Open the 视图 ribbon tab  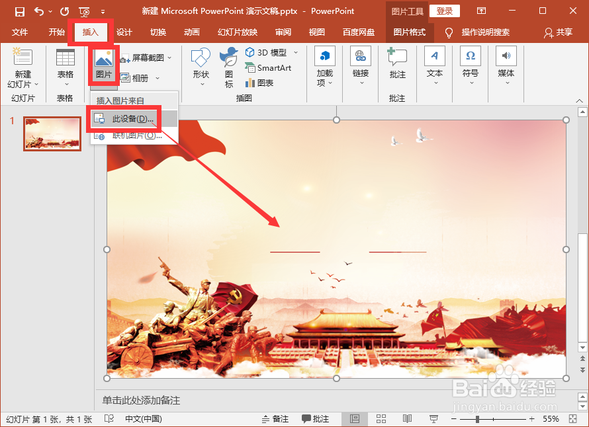pos(316,32)
